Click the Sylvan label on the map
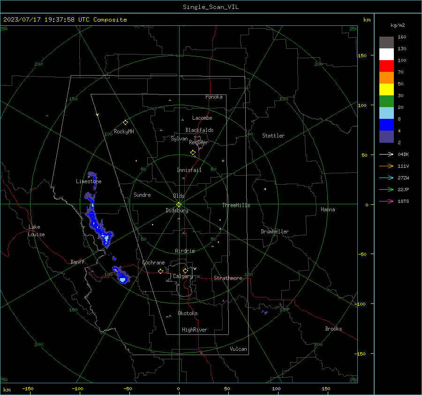 [179, 139]
